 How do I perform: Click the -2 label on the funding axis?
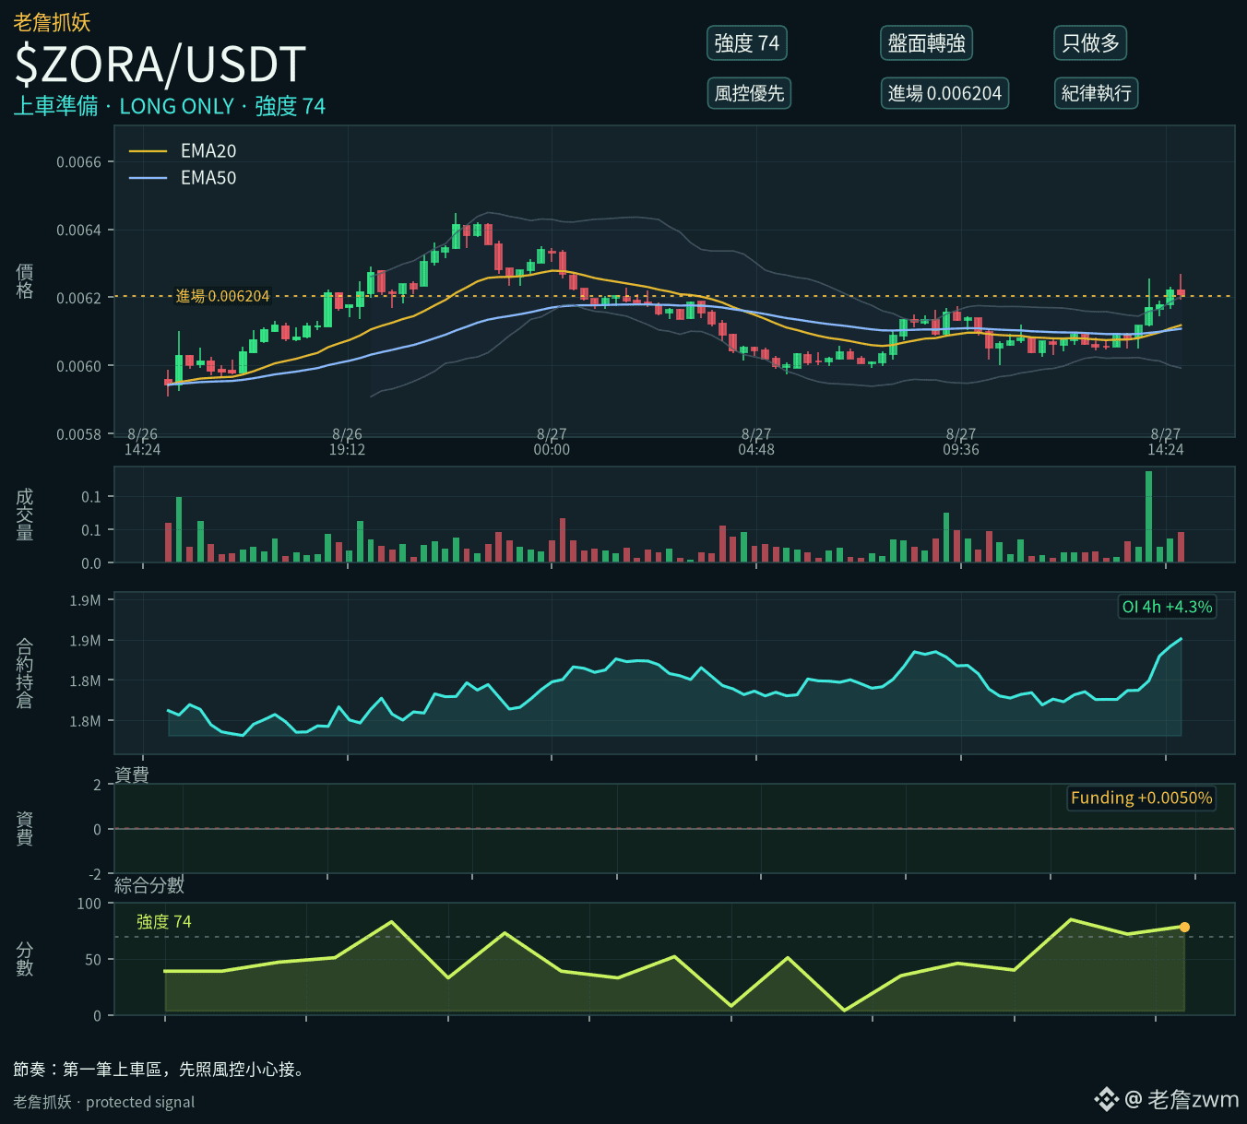click(94, 874)
